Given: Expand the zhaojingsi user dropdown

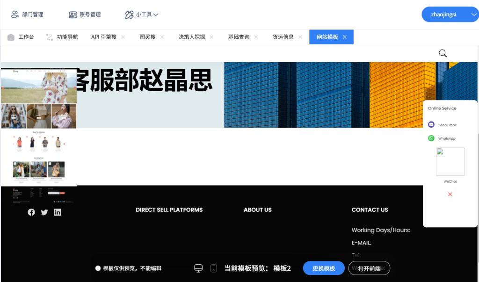Looking at the screenshot, I should tap(473, 14).
